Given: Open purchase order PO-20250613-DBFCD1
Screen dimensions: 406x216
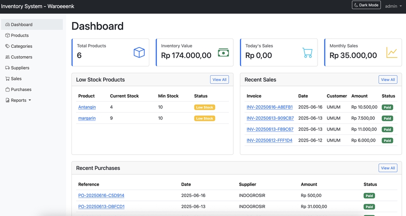Looking at the screenshot, I should 101,207.
